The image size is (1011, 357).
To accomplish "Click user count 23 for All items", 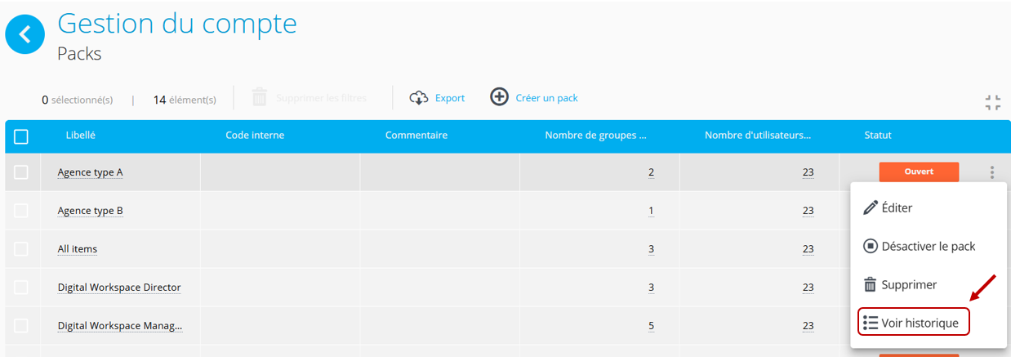I will (808, 249).
